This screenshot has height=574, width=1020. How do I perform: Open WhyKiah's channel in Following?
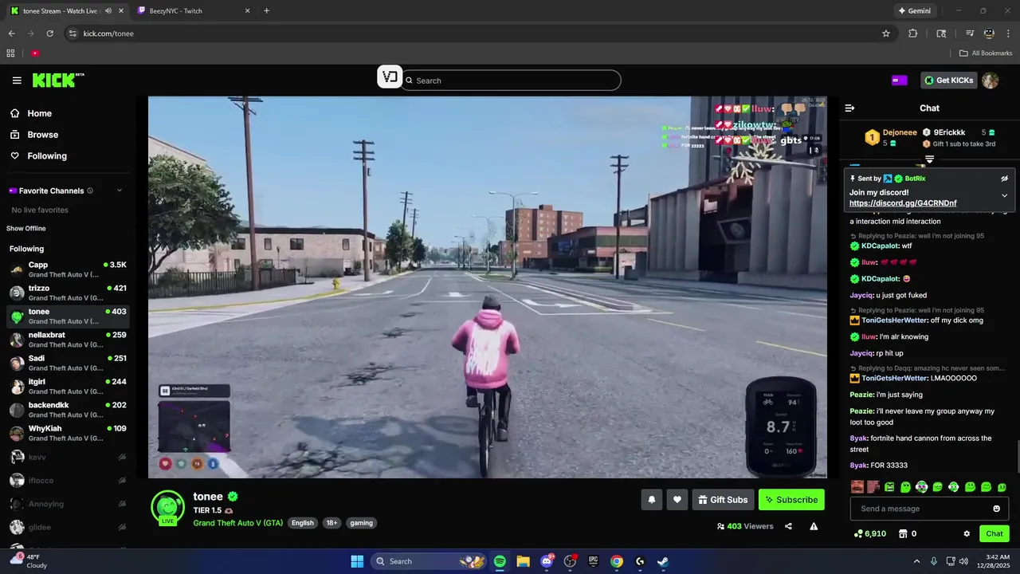[x=68, y=433]
